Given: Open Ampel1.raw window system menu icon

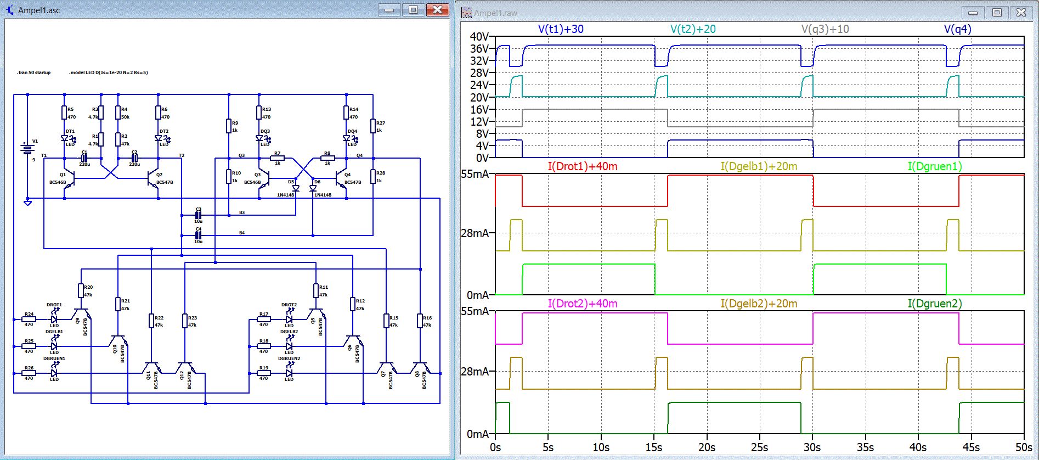Looking at the screenshot, I should [466, 12].
